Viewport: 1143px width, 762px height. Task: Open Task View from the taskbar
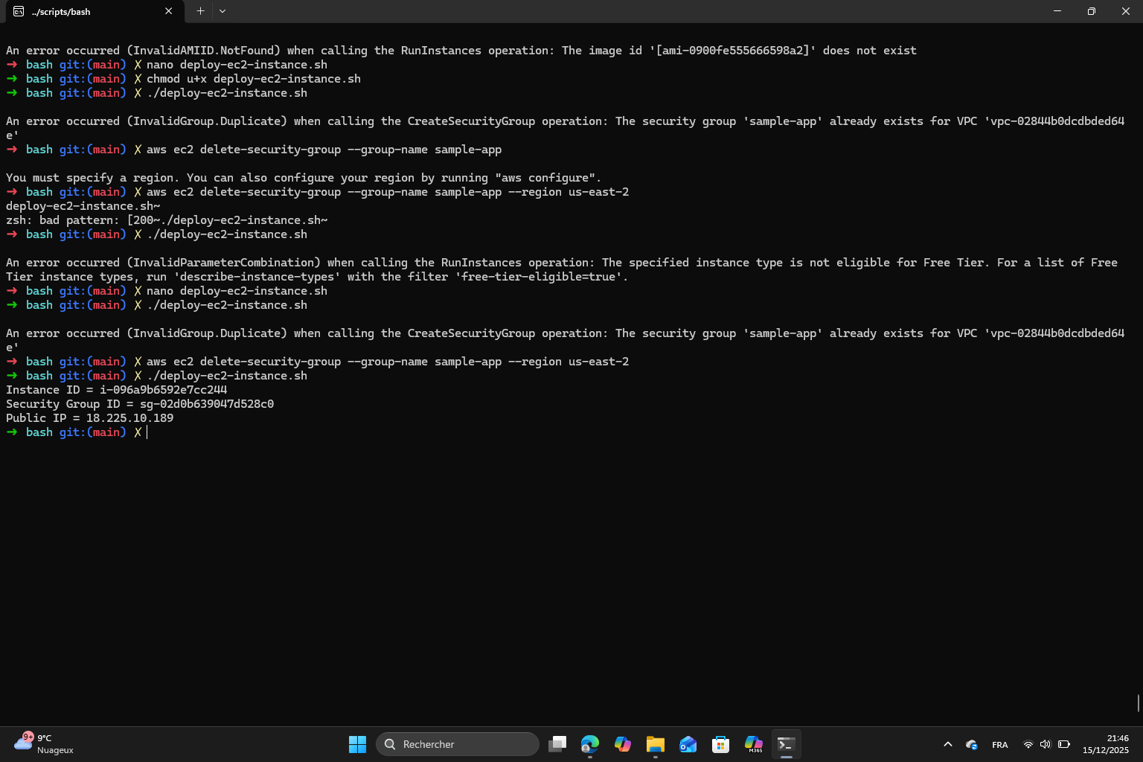(x=557, y=743)
